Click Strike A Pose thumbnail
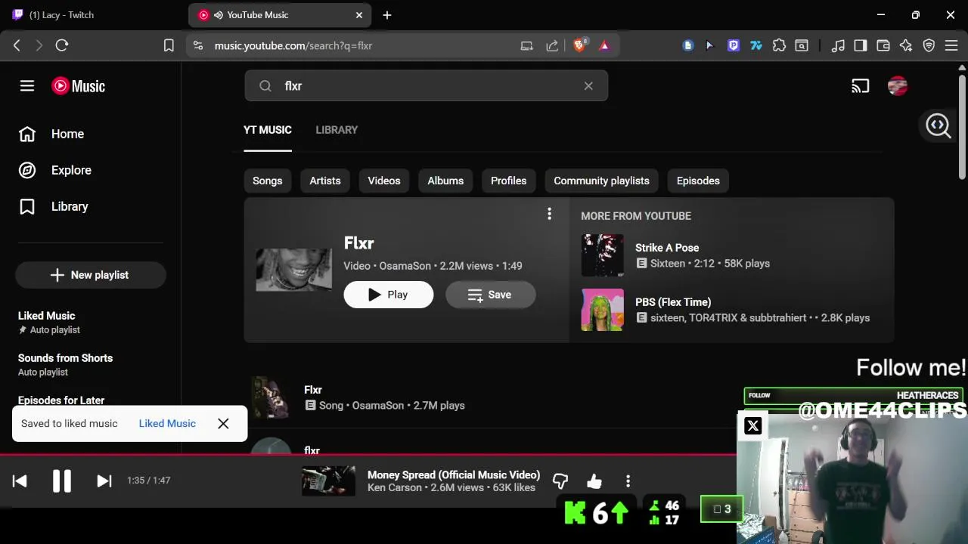The width and height of the screenshot is (968, 544). click(x=603, y=255)
